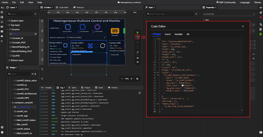Toggle the Cortex-A55-1 checkbox
This screenshot has height=137, width=263.
tap(79, 31)
